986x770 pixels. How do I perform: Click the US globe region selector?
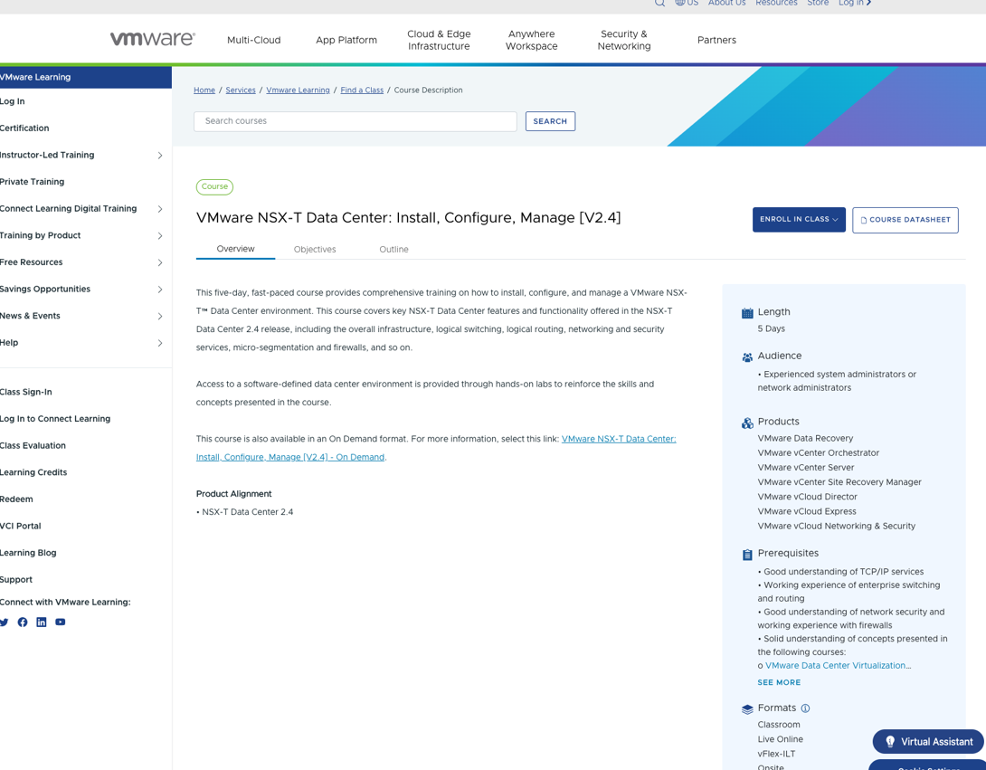[x=687, y=3]
